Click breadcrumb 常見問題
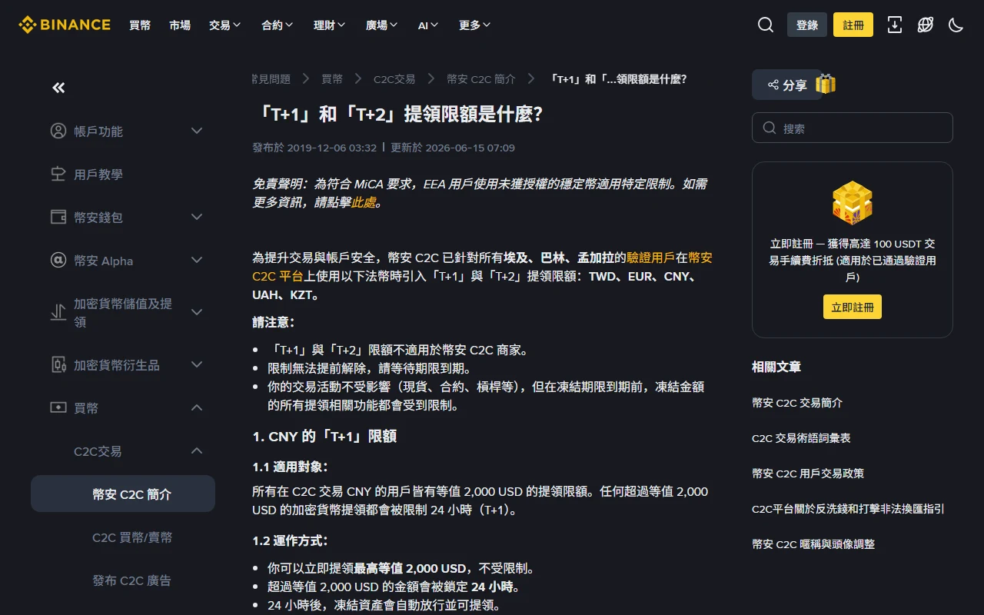 pos(271,78)
